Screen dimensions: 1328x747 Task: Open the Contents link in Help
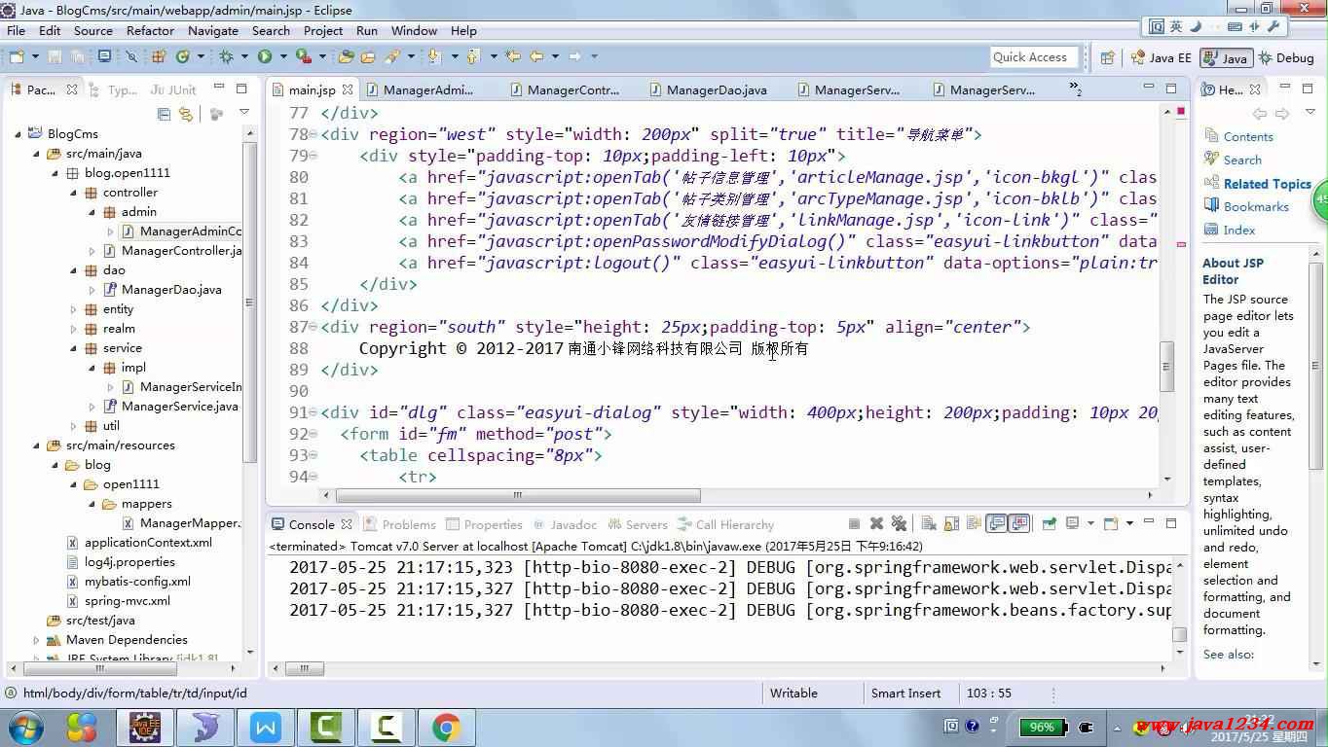(x=1248, y=137)
